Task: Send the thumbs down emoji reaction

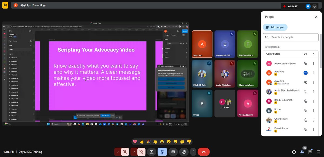Action: point(189,142)
